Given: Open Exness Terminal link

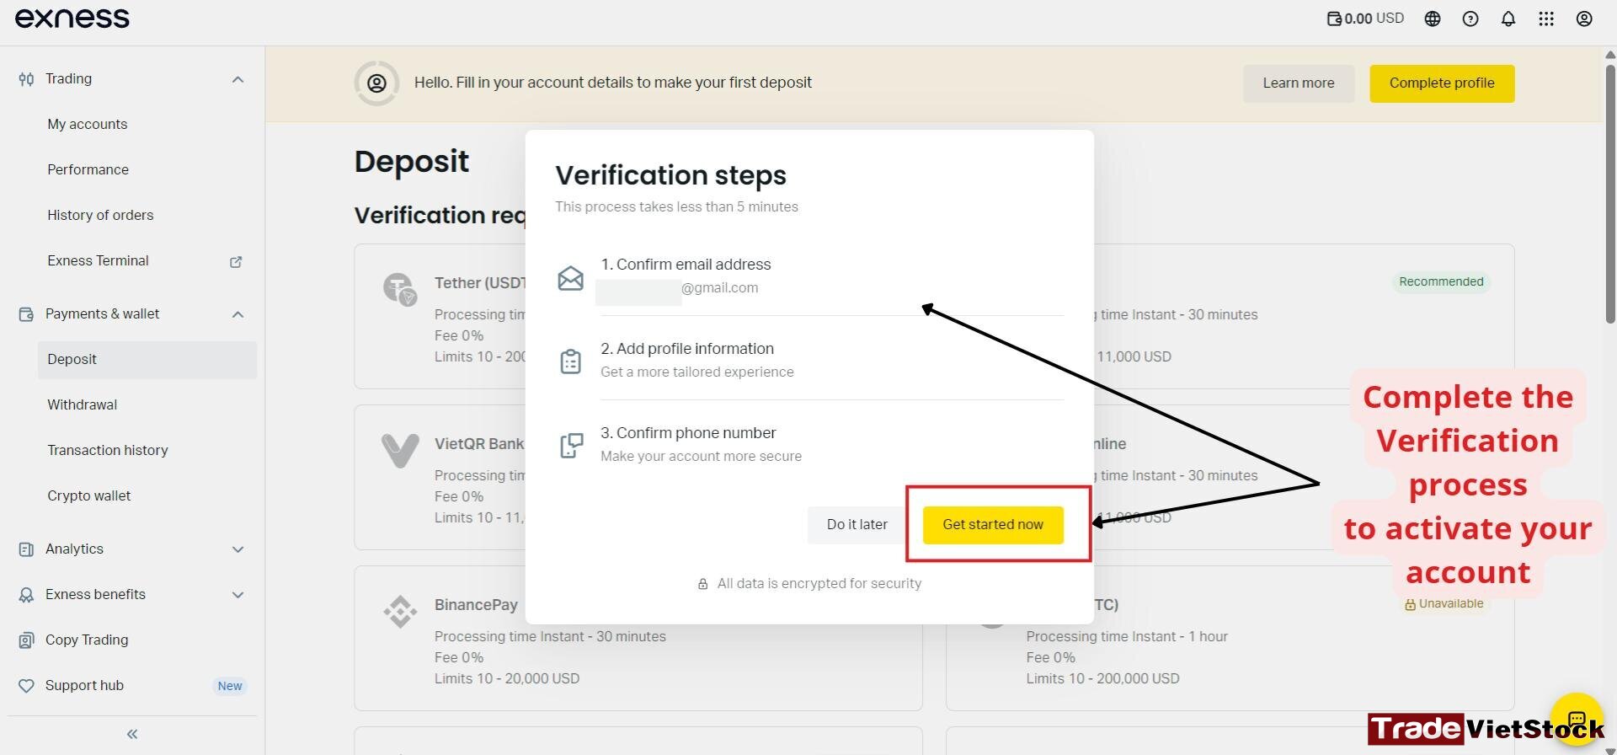Looking at the screenshot, I should click(x=98, y=260).
